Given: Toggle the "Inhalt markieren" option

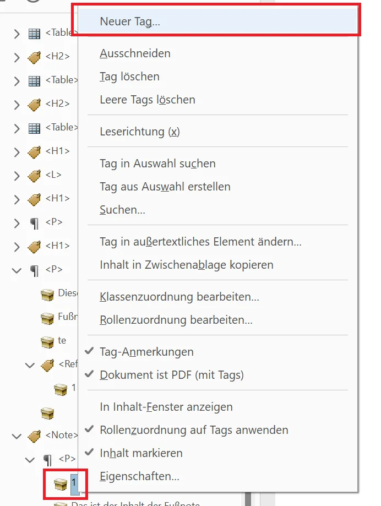Looking at the screenshot, I should tap(141, 453).
